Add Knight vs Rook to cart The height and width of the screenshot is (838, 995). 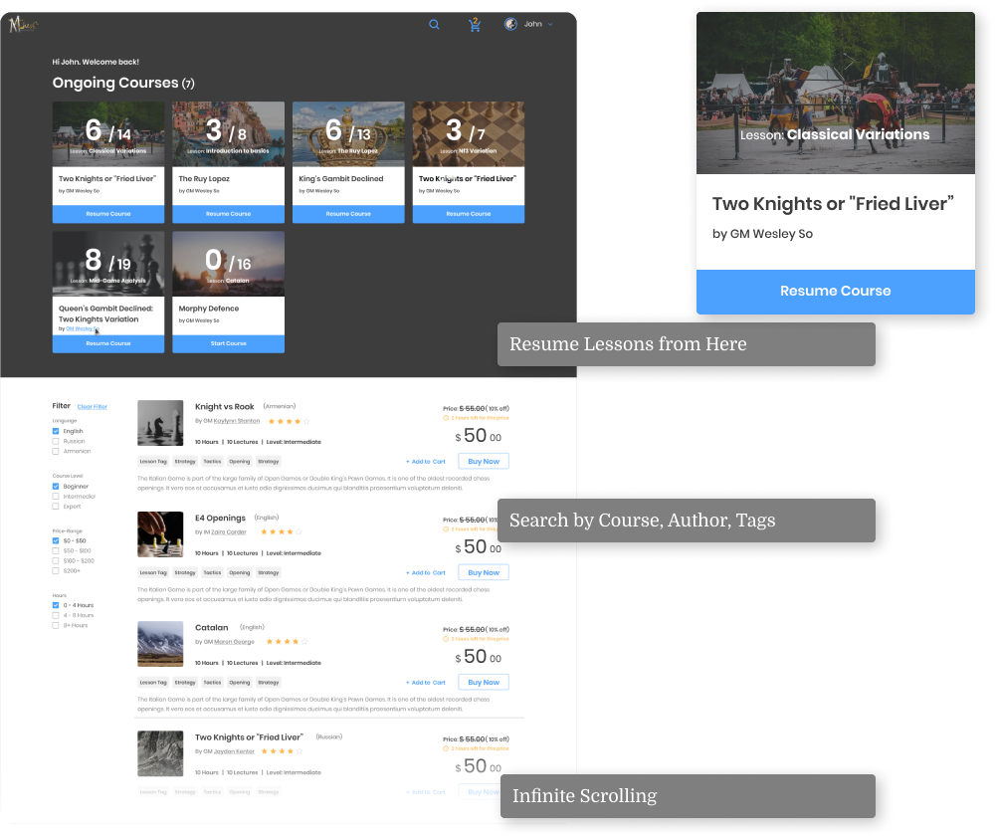coord(426,462)
